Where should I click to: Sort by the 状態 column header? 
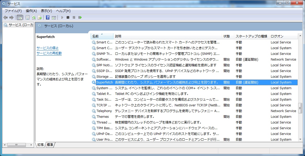point(228,36)
